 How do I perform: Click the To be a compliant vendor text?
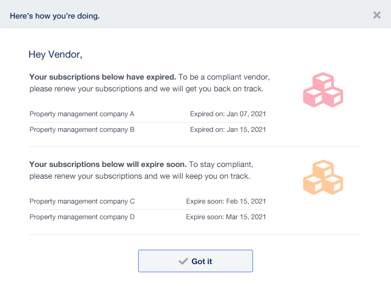(224, 77)
